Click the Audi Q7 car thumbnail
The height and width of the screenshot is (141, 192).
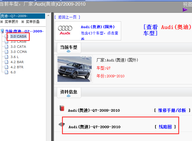point(75,69)
